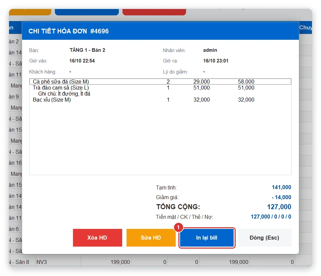This screenshot has width=321, height=276.
Task: Click the TỔNG CỘNG label
Action: [x=178, y=207]
